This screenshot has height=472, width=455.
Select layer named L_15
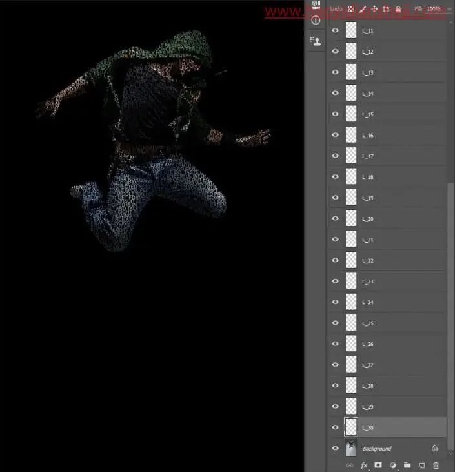tap(368, 114)
